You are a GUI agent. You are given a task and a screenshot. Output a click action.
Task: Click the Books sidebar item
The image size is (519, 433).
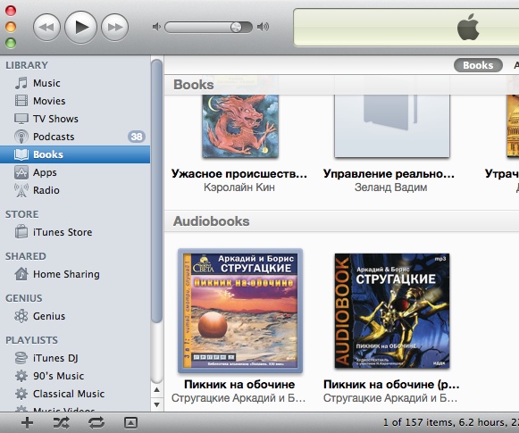[75, 154]
